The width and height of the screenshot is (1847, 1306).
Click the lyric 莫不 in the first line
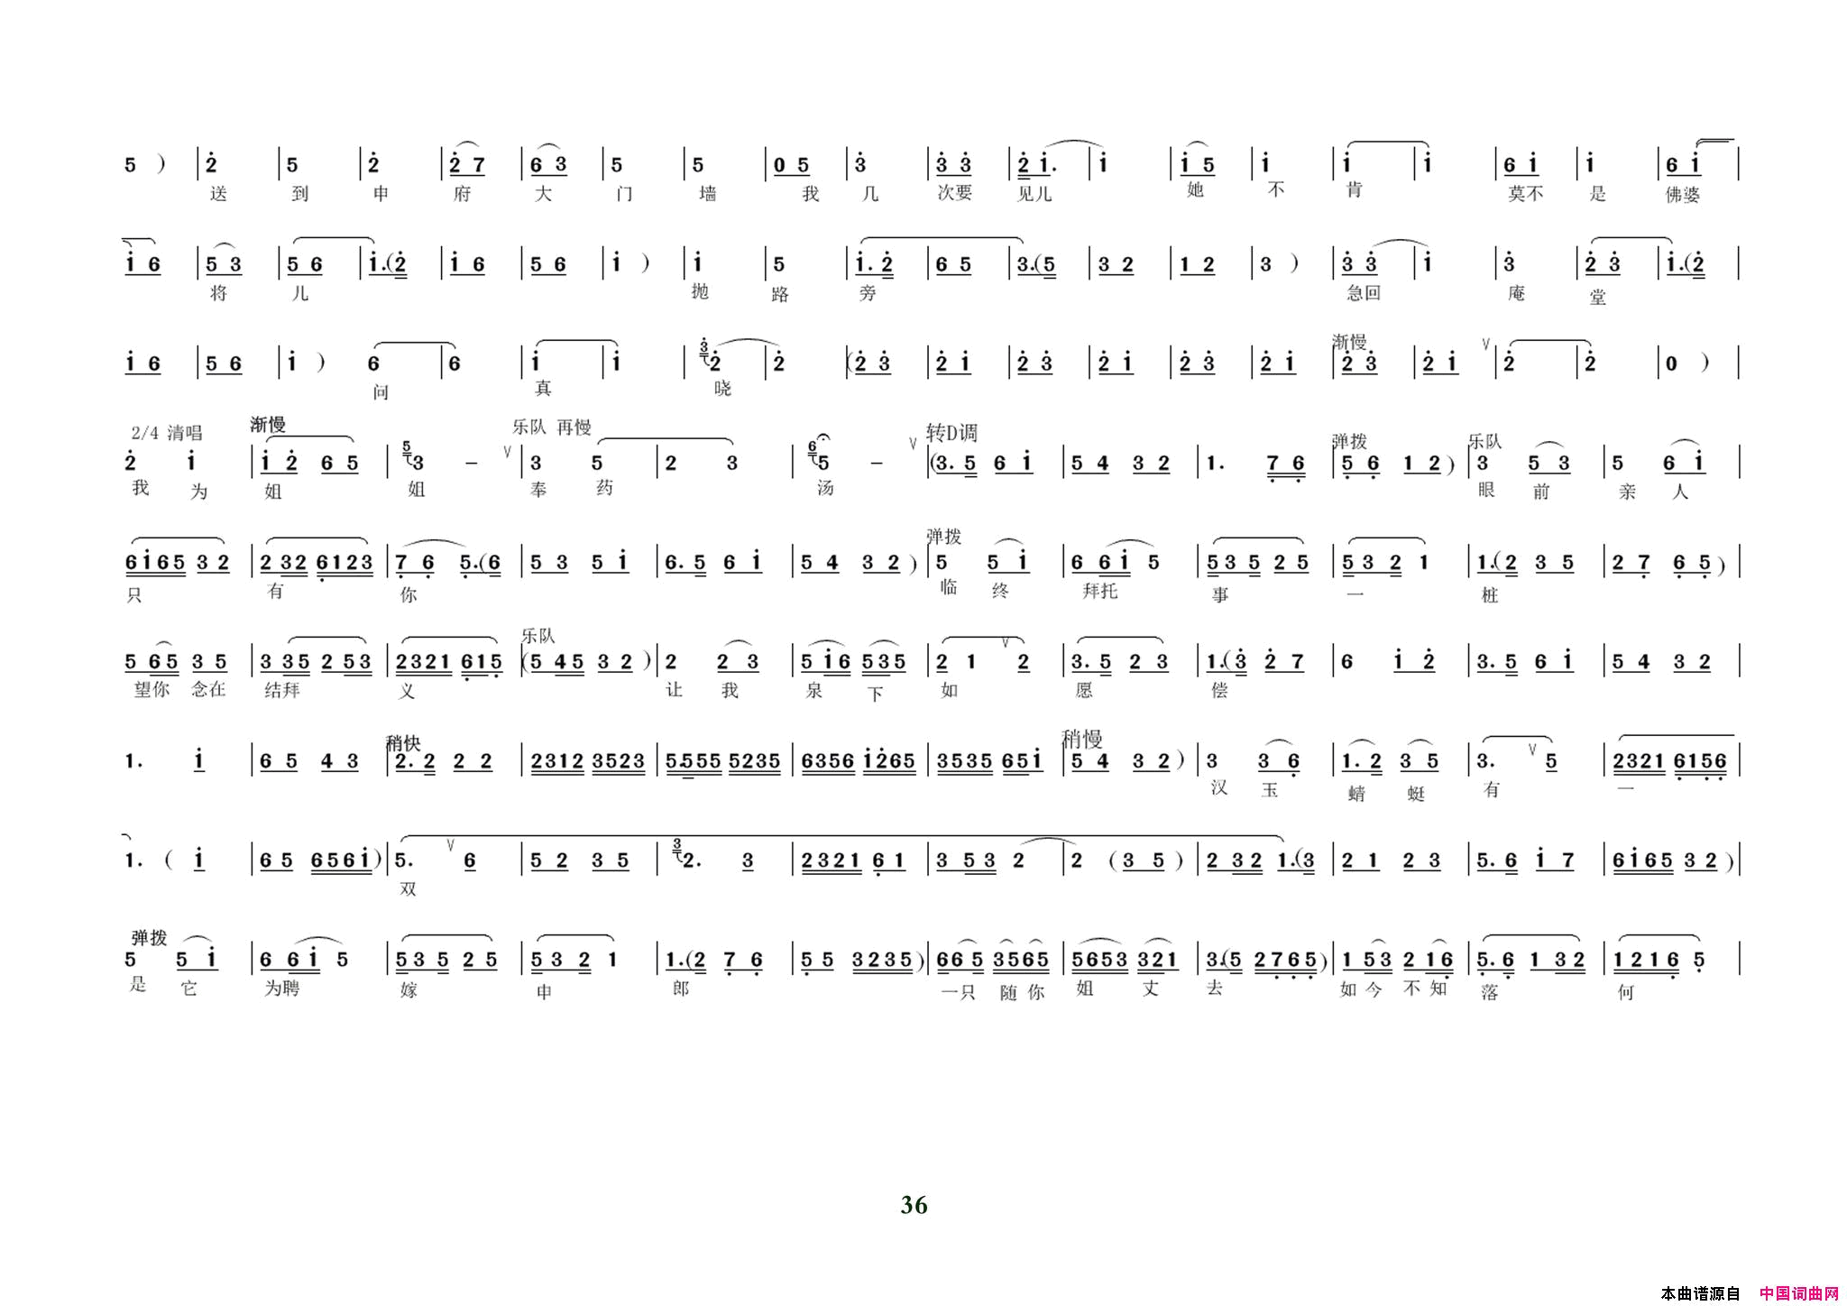(1526, 194)
